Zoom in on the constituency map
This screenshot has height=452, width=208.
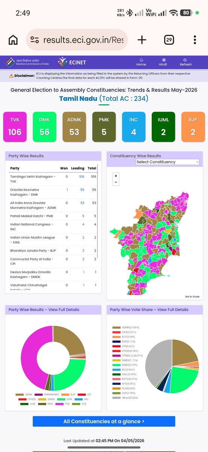(116, 176)
